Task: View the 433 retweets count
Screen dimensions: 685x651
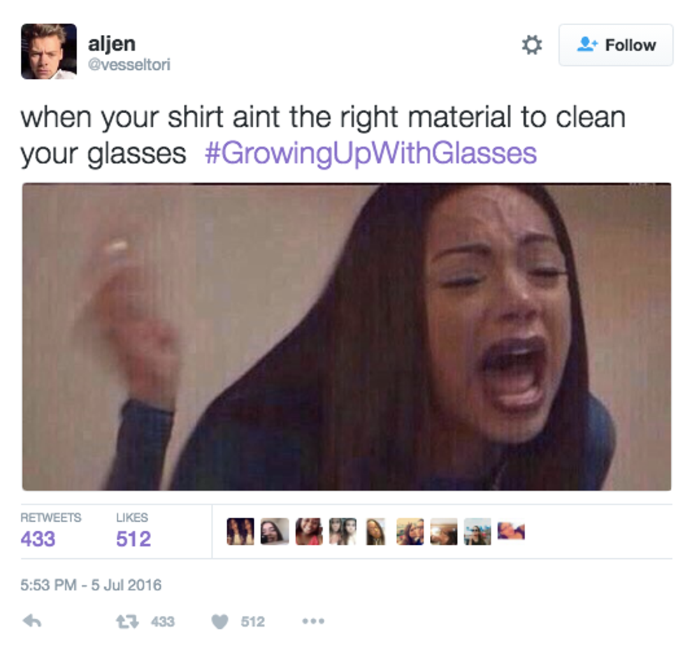Action: click(38, 539)
